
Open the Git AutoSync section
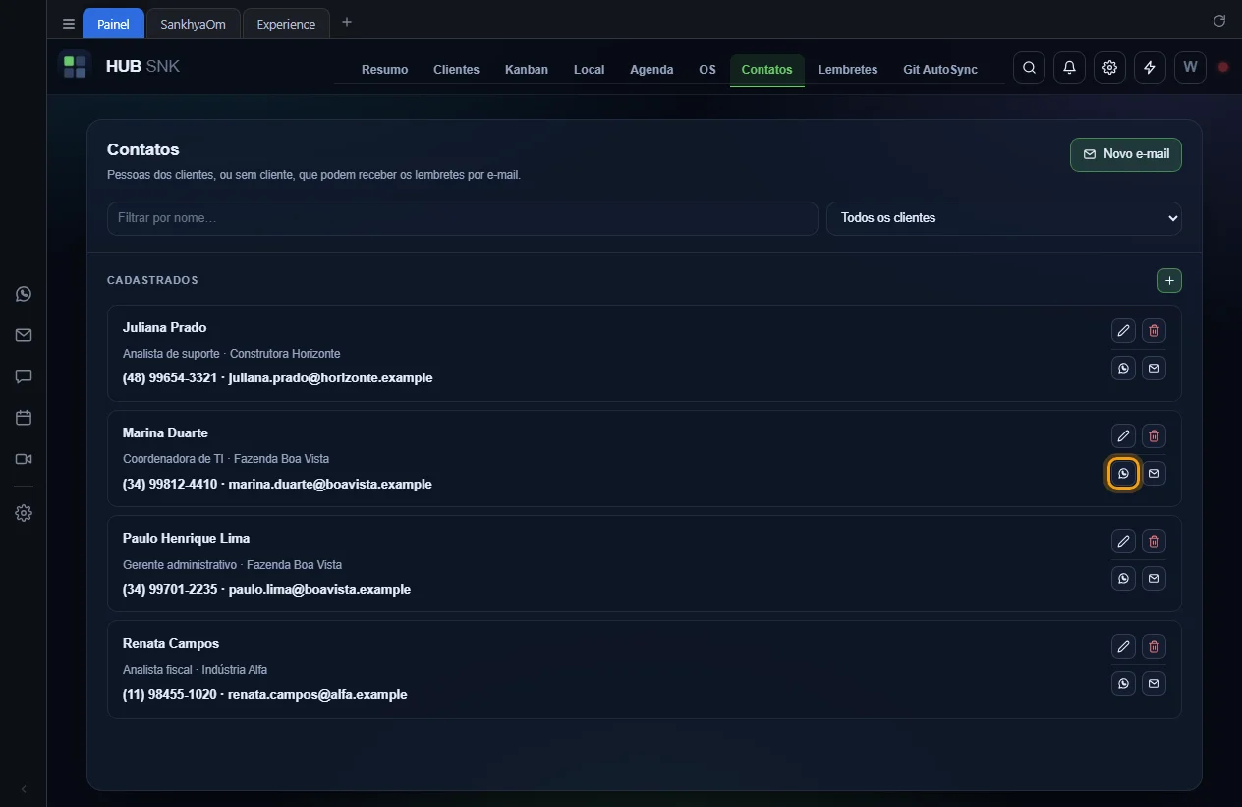pyautogui.click(x=940, y=70)
